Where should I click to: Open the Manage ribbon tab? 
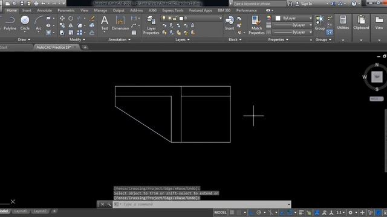point(100,11)
